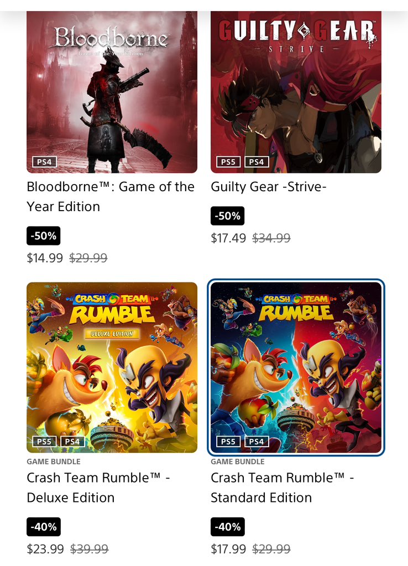Click the $17.49 price for Guilty Gear
This screenshot has width=408, height=566.
point(228,238)
